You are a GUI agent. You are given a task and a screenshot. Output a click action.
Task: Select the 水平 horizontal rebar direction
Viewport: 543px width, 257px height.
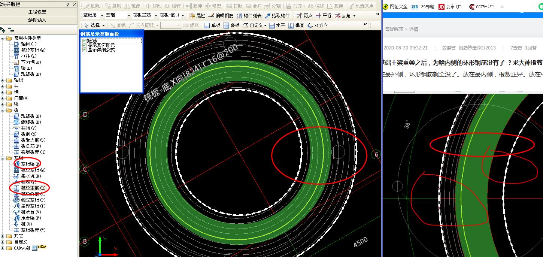click(x=277, y=25)
